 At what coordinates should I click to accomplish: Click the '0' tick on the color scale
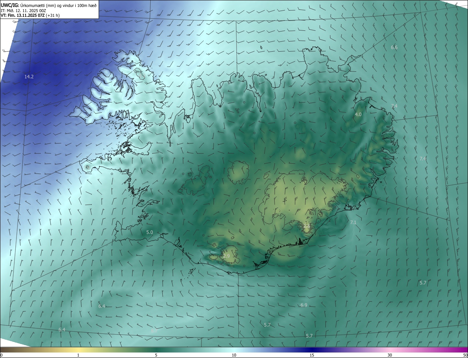pyautogui.click(x=1, y=355)
